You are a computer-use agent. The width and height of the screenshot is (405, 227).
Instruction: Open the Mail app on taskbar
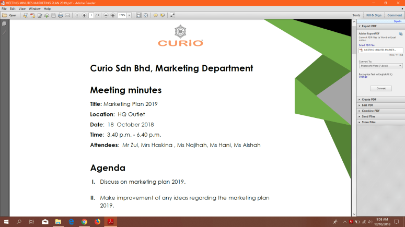click(x=45, y=222)
